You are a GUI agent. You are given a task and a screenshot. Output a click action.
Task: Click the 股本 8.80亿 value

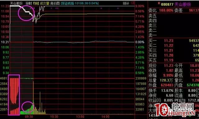click(193, 91)
